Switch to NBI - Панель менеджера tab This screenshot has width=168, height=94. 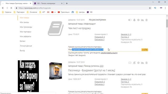[x=46, y=3]
